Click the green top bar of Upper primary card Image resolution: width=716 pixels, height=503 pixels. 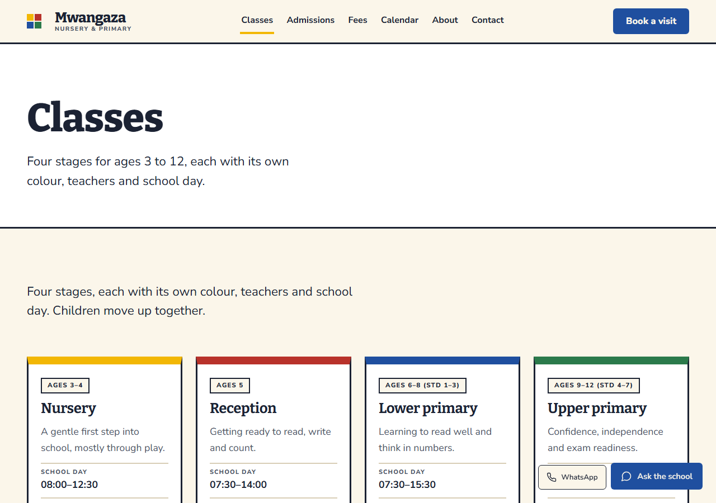click(x=611, y=360)
